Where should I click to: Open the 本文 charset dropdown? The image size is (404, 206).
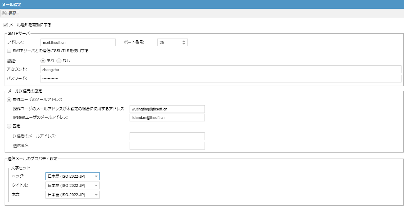click(96, 195)
